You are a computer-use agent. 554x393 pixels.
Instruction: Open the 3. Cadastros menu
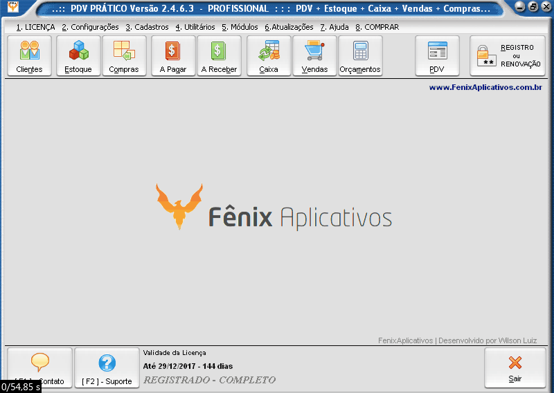point(147,27)
